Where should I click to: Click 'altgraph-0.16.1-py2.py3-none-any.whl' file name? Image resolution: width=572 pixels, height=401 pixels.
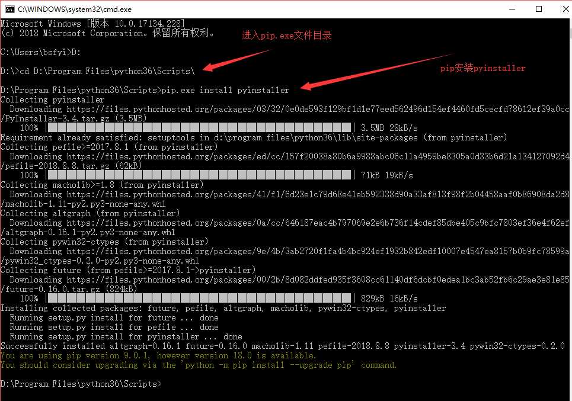[90, 232]
